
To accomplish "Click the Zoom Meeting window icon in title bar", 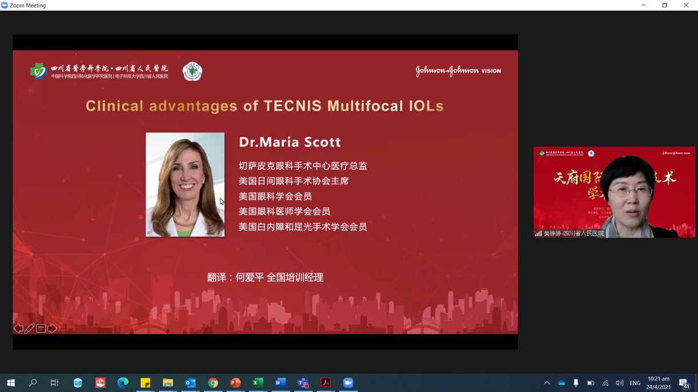I will pyautogui.click(x=5, y=5).
